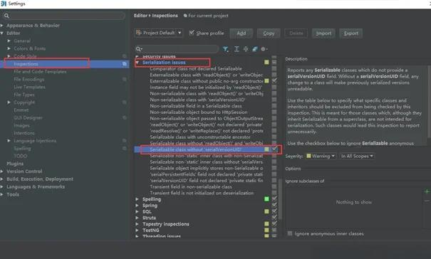Viewport: 431px width, 259px height.
Task: Click the magnifier in the inspections search
Action: pyautogui.click(x=139, y=49)
